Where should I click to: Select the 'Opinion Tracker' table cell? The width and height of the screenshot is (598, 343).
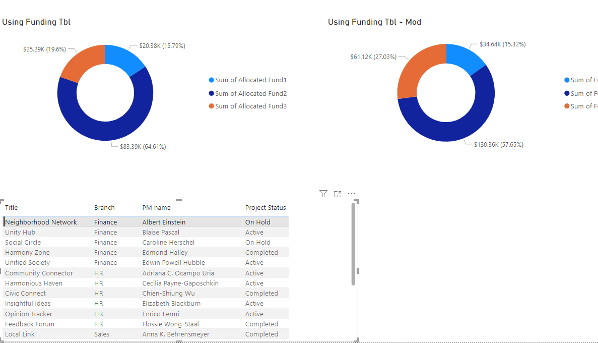pyautogui.click(x=29, y=314)
